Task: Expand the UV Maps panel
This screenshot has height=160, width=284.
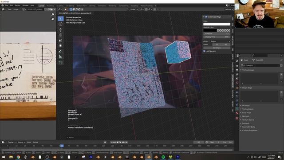Action: (x=246, y=106)
